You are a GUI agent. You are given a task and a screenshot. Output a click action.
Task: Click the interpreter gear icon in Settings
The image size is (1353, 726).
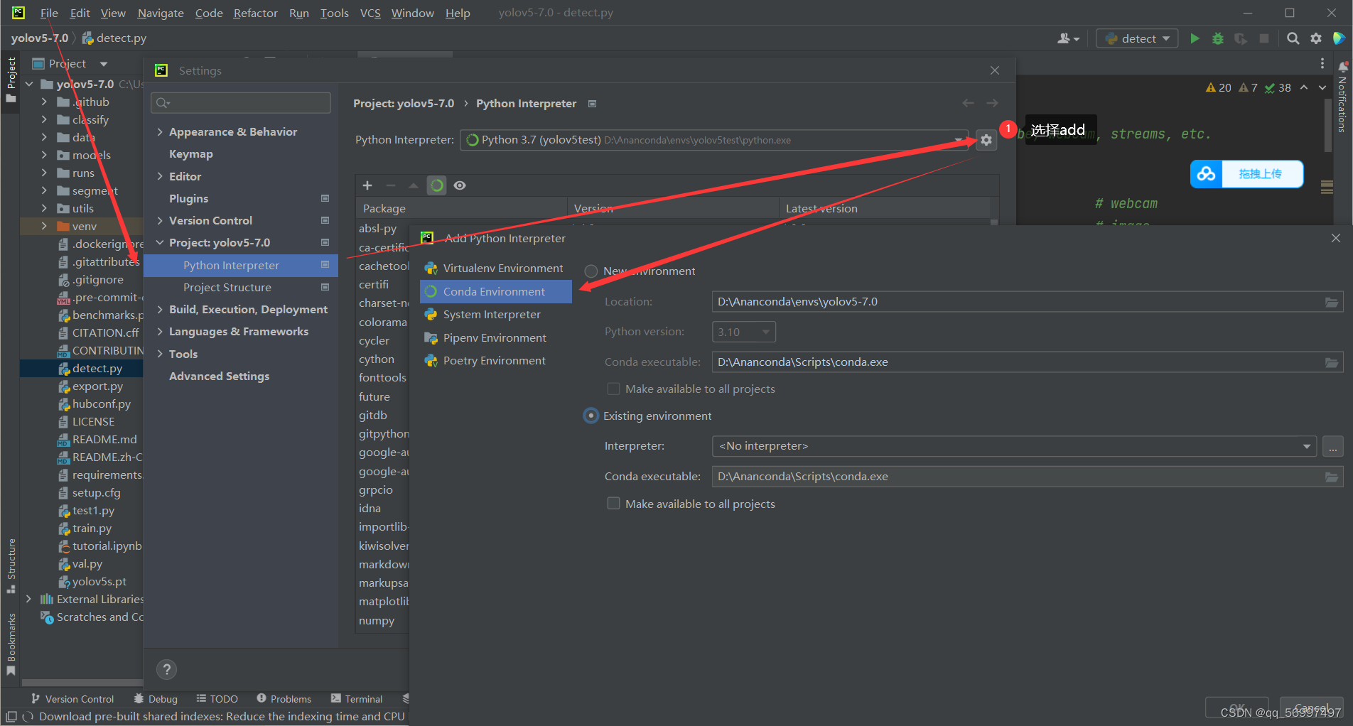[986, 140]
